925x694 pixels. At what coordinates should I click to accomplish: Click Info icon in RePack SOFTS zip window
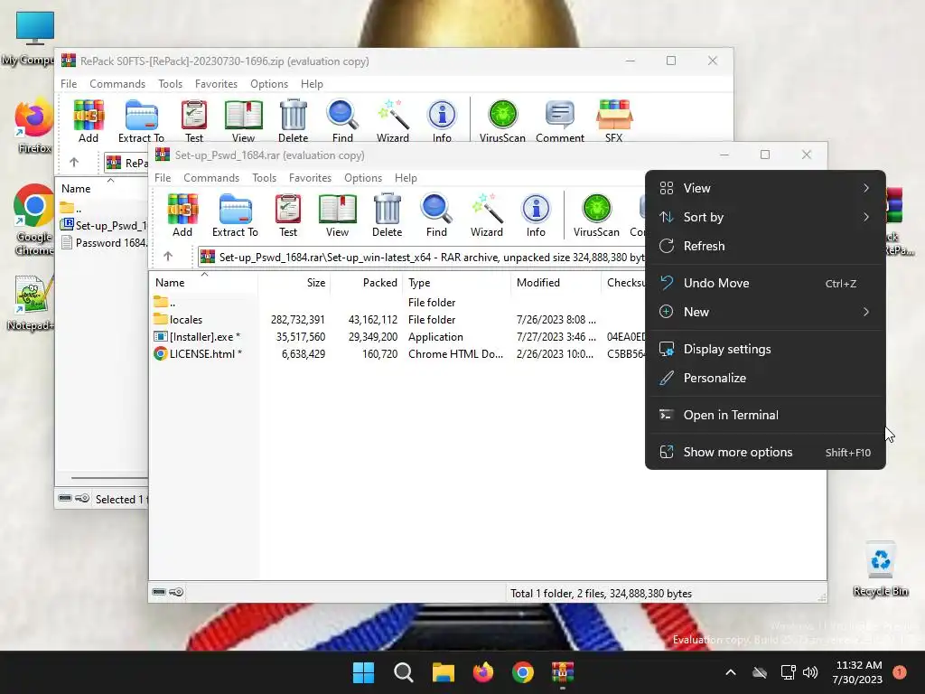(x=442, y=121)
